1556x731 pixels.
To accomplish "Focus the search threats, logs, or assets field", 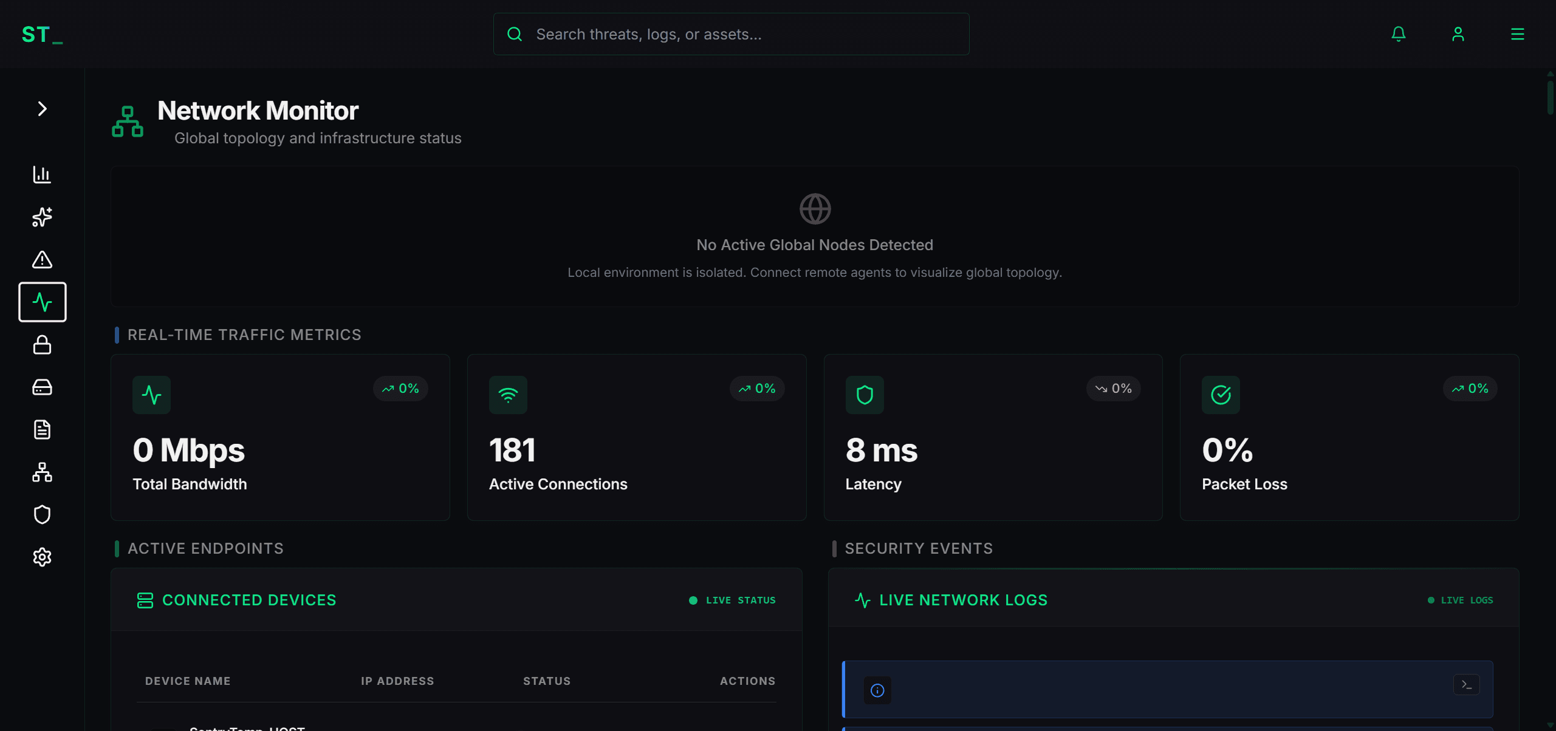I will tap(731, 34).
